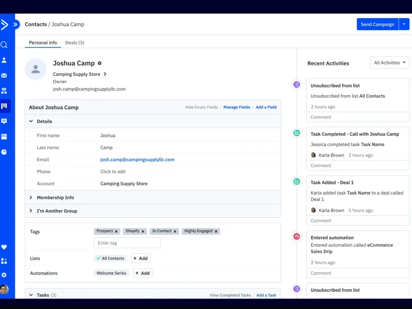Open Automations flowchart icon in sidebar
The height and width of the screenshot is (309, 412).
coord(4,91)
